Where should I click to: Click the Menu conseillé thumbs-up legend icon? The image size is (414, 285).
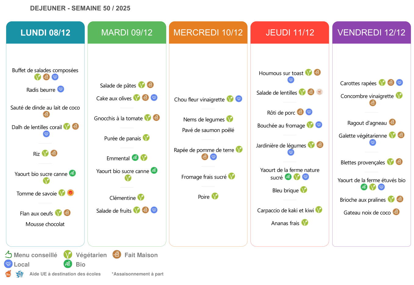tap(8, 255)
